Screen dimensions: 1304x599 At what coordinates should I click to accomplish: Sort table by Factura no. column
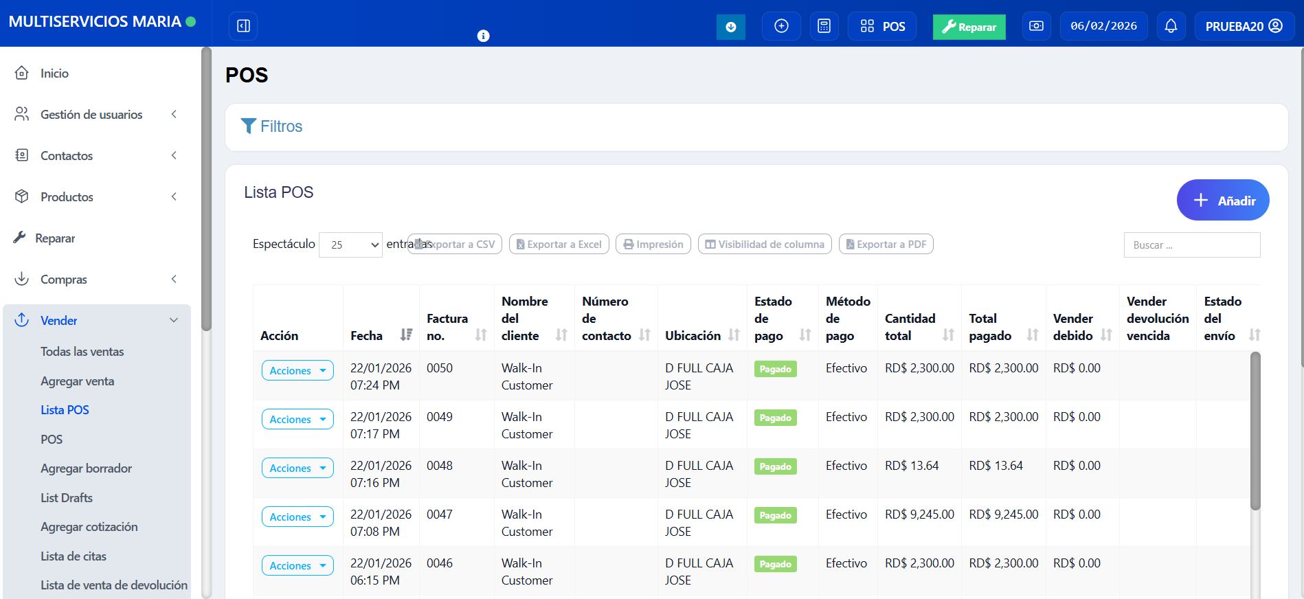[456, 327]
